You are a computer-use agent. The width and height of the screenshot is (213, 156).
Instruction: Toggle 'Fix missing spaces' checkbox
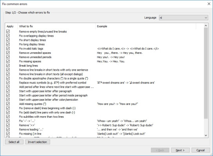8,61
